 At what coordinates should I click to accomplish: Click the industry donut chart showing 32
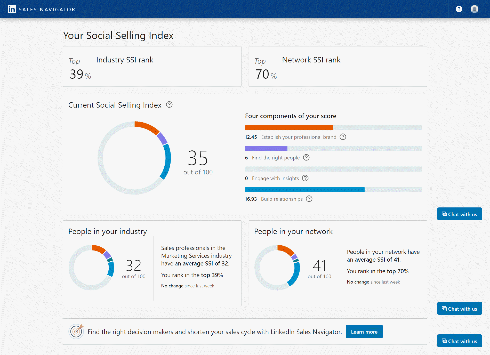(92, 268)
